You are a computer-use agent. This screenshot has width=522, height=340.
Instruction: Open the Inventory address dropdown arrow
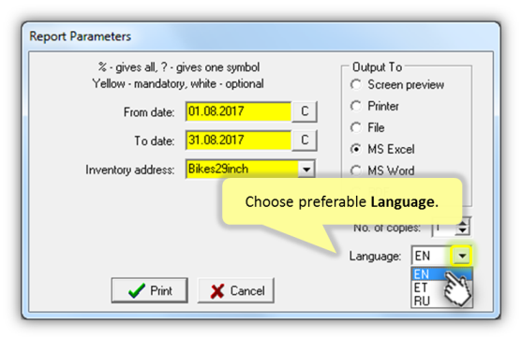tap(306, 170)
